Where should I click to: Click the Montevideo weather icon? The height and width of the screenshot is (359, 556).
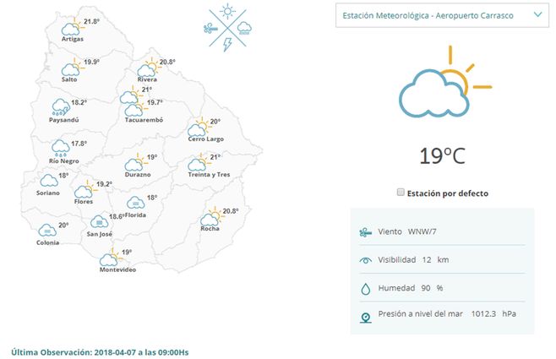(110, 258)
